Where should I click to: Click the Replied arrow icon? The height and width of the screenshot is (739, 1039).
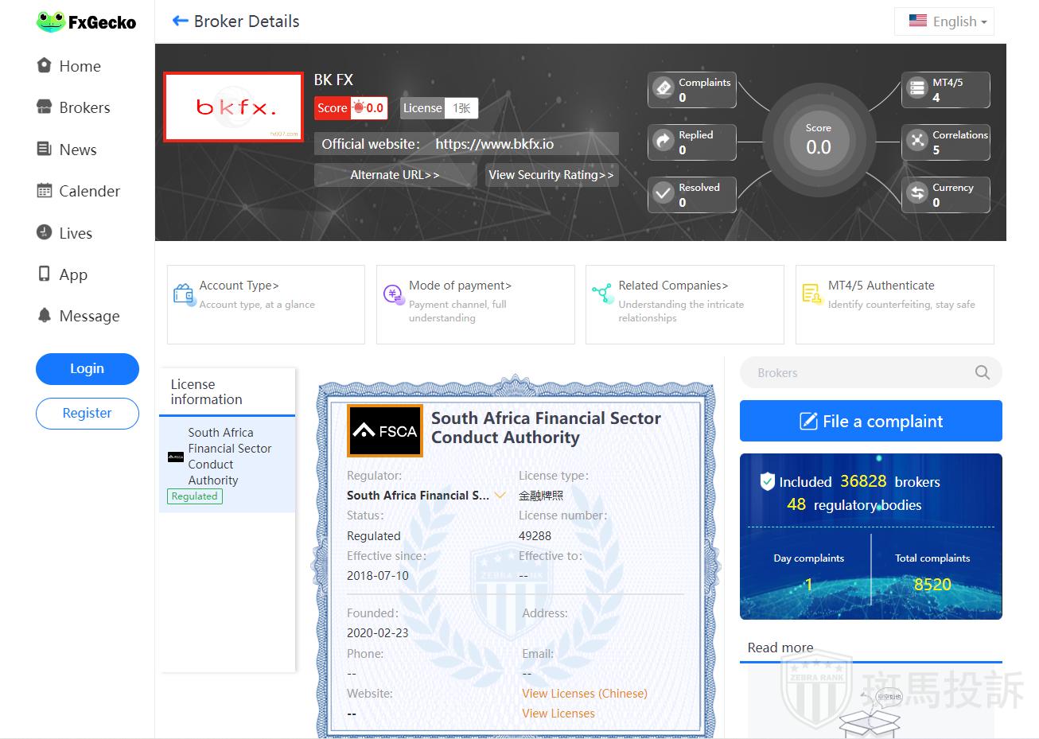[663, 141]
